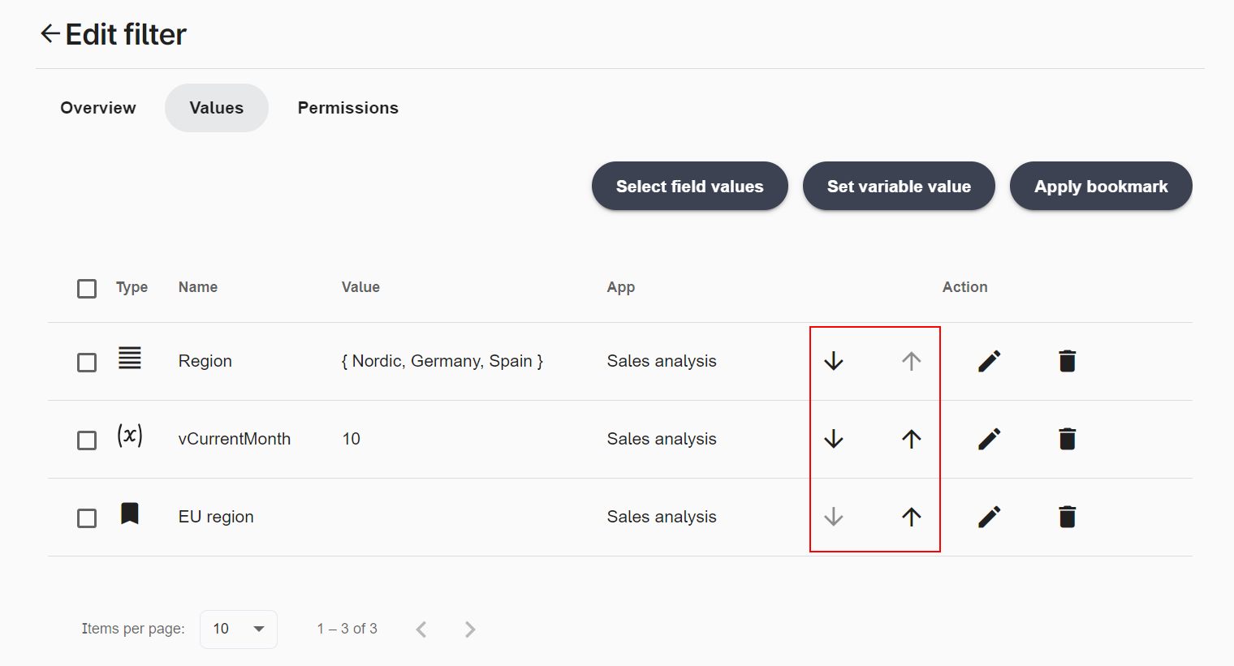The height and width of the screenshot is (666, 1234).
Task: Edit the Region filter using the pencil icon
Action: (x=989, y=361)
